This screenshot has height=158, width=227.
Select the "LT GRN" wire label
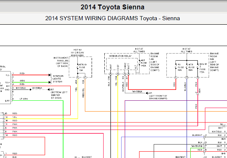[x=24, y=99]
